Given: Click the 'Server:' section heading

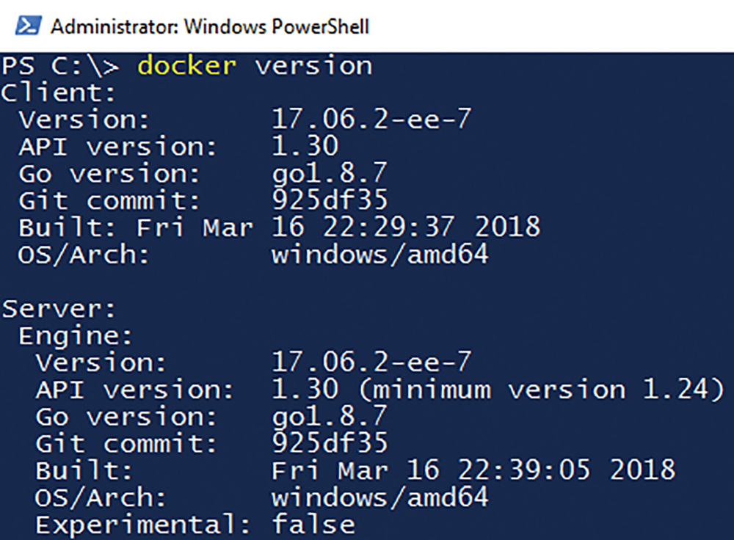Looking at the screenshot, I should click(x=59, y=309).
